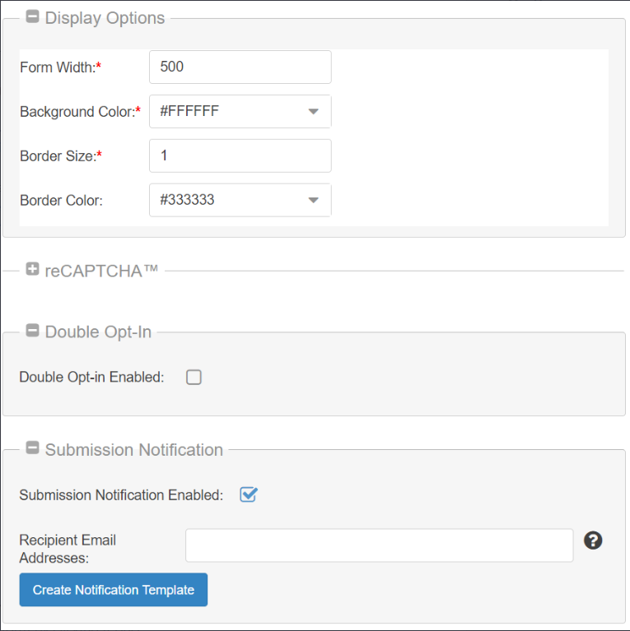Collapse the Double Opt-In section minus icon

point(32,331)
